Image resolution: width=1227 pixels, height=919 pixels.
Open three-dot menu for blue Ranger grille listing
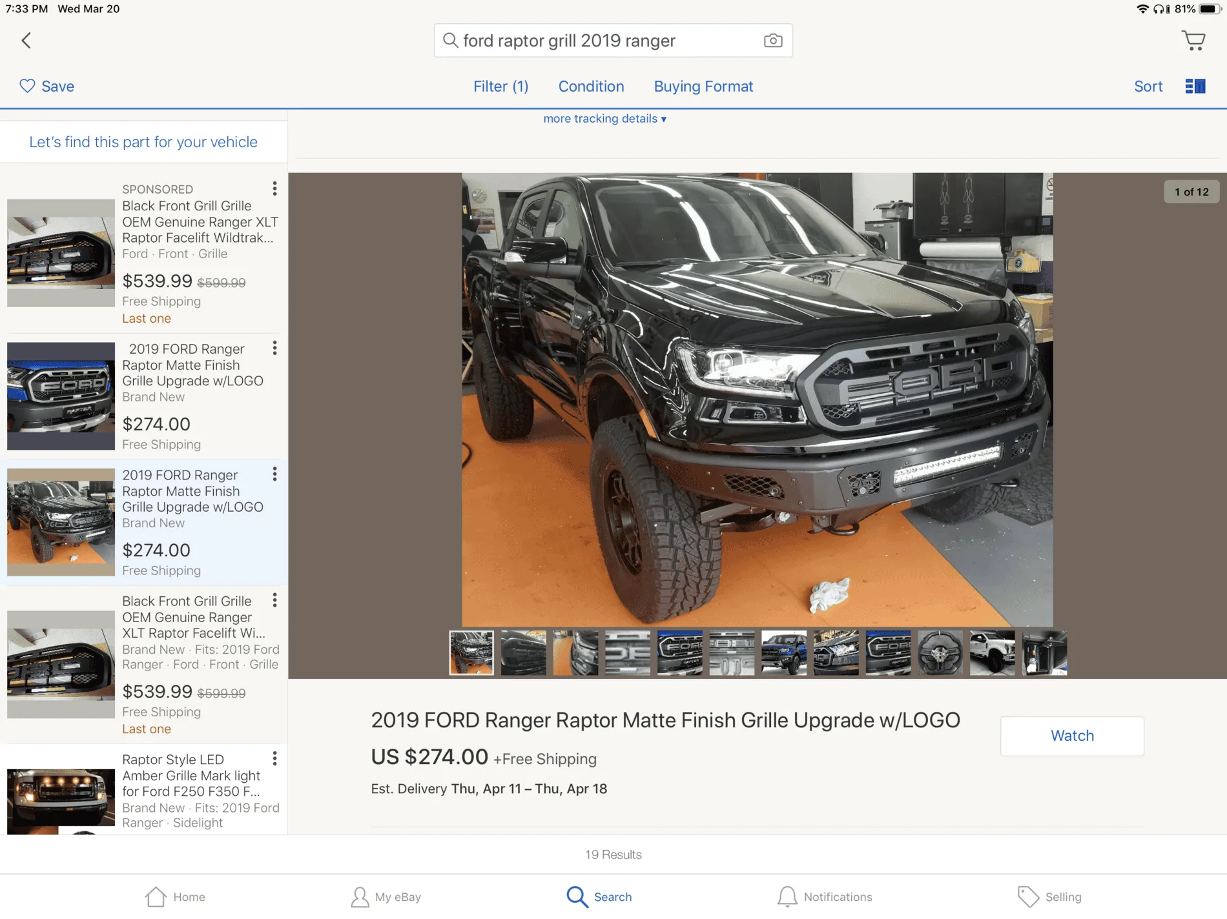point(274,348)
